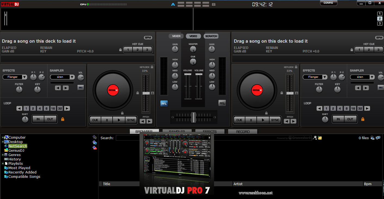The height and width of the screenshot is (199, 384).
Task: Toggle left deck smart loop lock
Action: tap(63, 119)
